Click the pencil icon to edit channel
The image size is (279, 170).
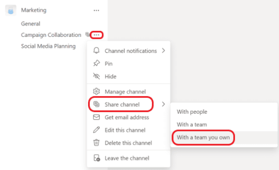[x=96, y=130]
